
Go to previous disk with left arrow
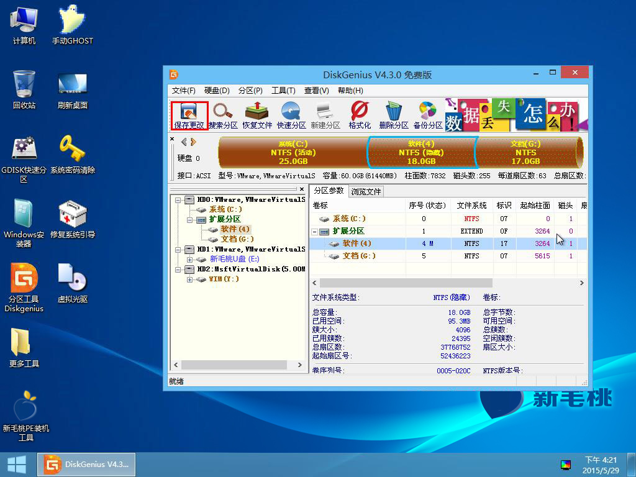[184, 142]
